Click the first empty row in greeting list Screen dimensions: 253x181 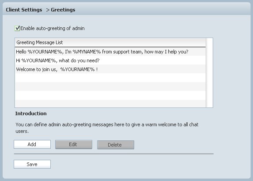click(110, 78)
